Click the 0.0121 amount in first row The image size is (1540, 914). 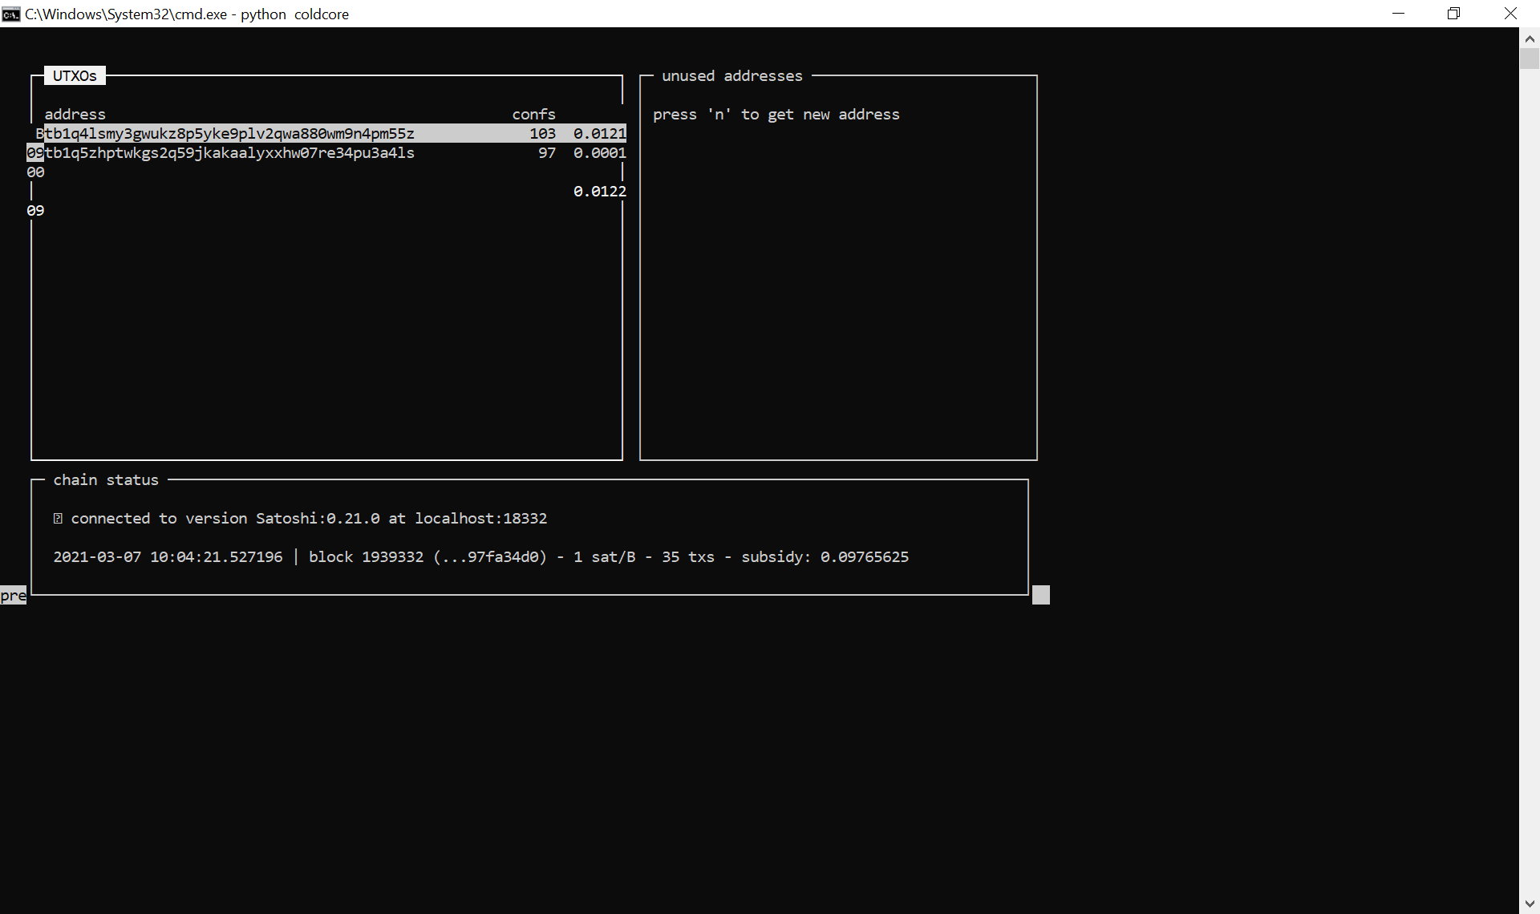click(x=599, y=134)
